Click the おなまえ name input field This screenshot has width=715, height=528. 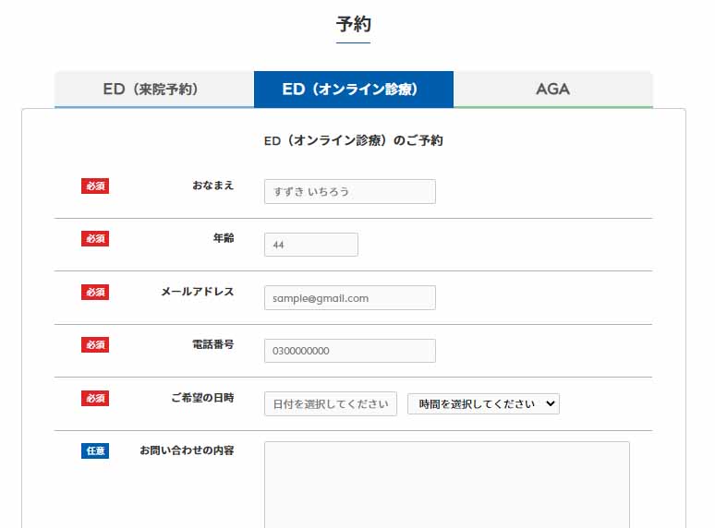350,191
